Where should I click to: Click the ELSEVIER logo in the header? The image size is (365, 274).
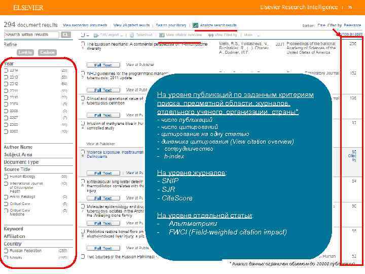(x=28, y=8)
